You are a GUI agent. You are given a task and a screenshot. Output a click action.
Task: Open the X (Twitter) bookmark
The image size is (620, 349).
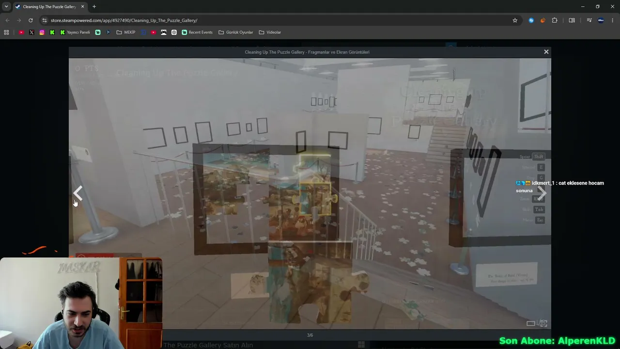(31, 32)
